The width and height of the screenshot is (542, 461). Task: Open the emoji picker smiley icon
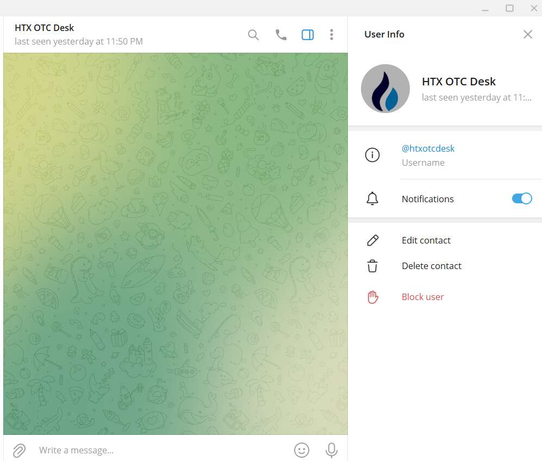click(x=301, y=450)
